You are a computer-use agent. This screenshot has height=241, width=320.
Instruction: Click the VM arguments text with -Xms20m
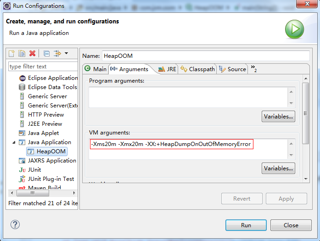(171, 144)
